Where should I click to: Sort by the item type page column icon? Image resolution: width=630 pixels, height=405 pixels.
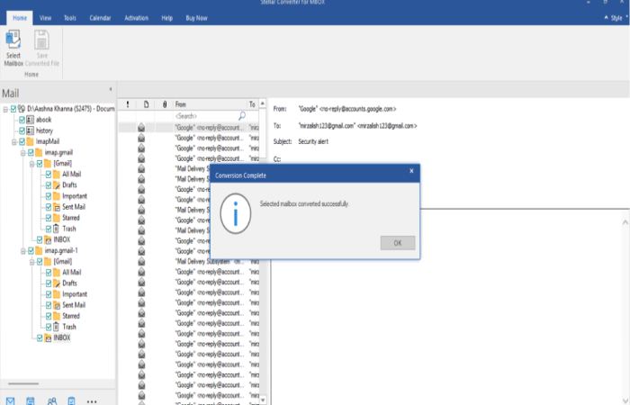pos(146,104)
